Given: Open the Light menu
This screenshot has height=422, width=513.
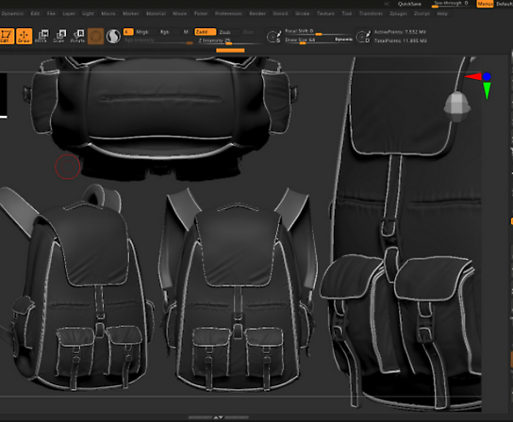Looking at the screenshot, I should pyautogui.click(x=88, y=13).
